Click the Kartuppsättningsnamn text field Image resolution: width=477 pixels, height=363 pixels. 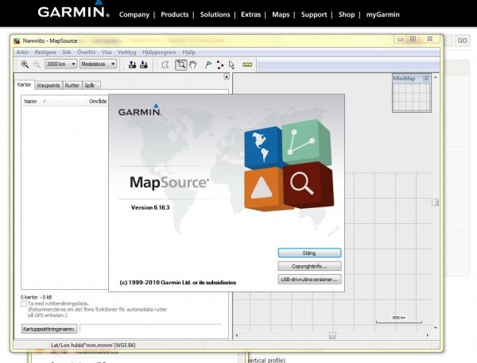click(x=153, y=328)
